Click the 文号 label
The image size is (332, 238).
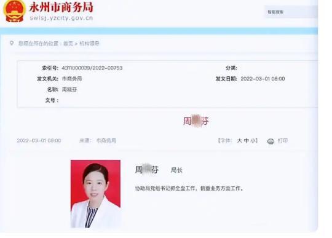(x=52, y=100)
